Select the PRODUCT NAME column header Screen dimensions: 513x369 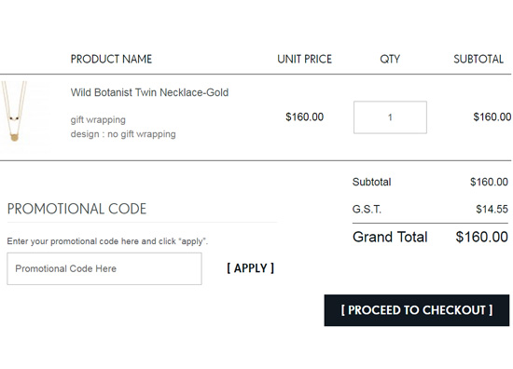click(x=111, y=59)
